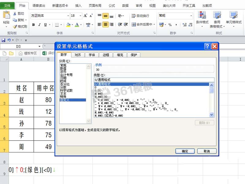Screen dimensions: 245x184
Task: Open the 插入 ribbon tab
Action: pos(77,5)
